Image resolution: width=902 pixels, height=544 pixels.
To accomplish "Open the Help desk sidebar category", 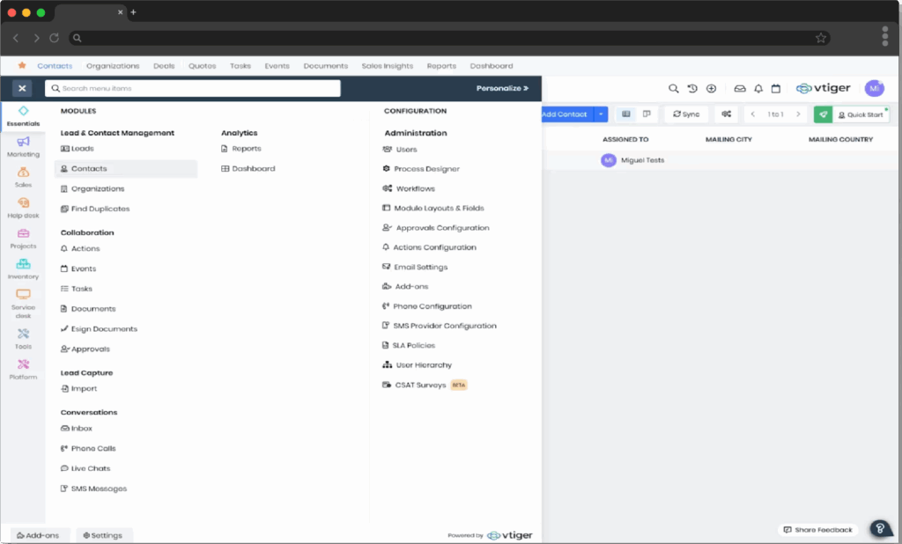I will click(23, 208).
